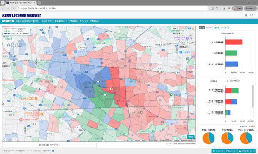Click the blue store entry in the map legend
This screenshot has height=154, width=258.
click(16, 33)
